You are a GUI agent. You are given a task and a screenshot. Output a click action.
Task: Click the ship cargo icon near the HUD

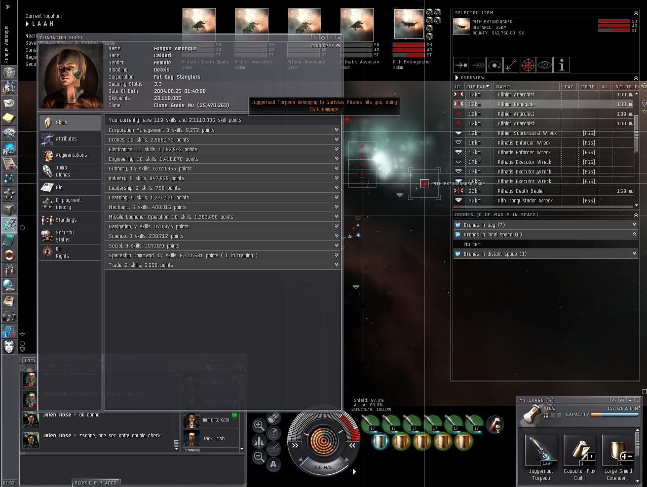pos(274,418)
